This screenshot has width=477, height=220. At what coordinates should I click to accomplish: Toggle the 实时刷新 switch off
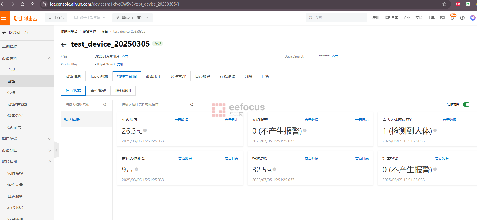[466, 104]
